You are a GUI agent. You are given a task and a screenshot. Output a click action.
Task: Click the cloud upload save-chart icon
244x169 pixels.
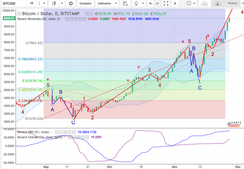tap(217, 3)
